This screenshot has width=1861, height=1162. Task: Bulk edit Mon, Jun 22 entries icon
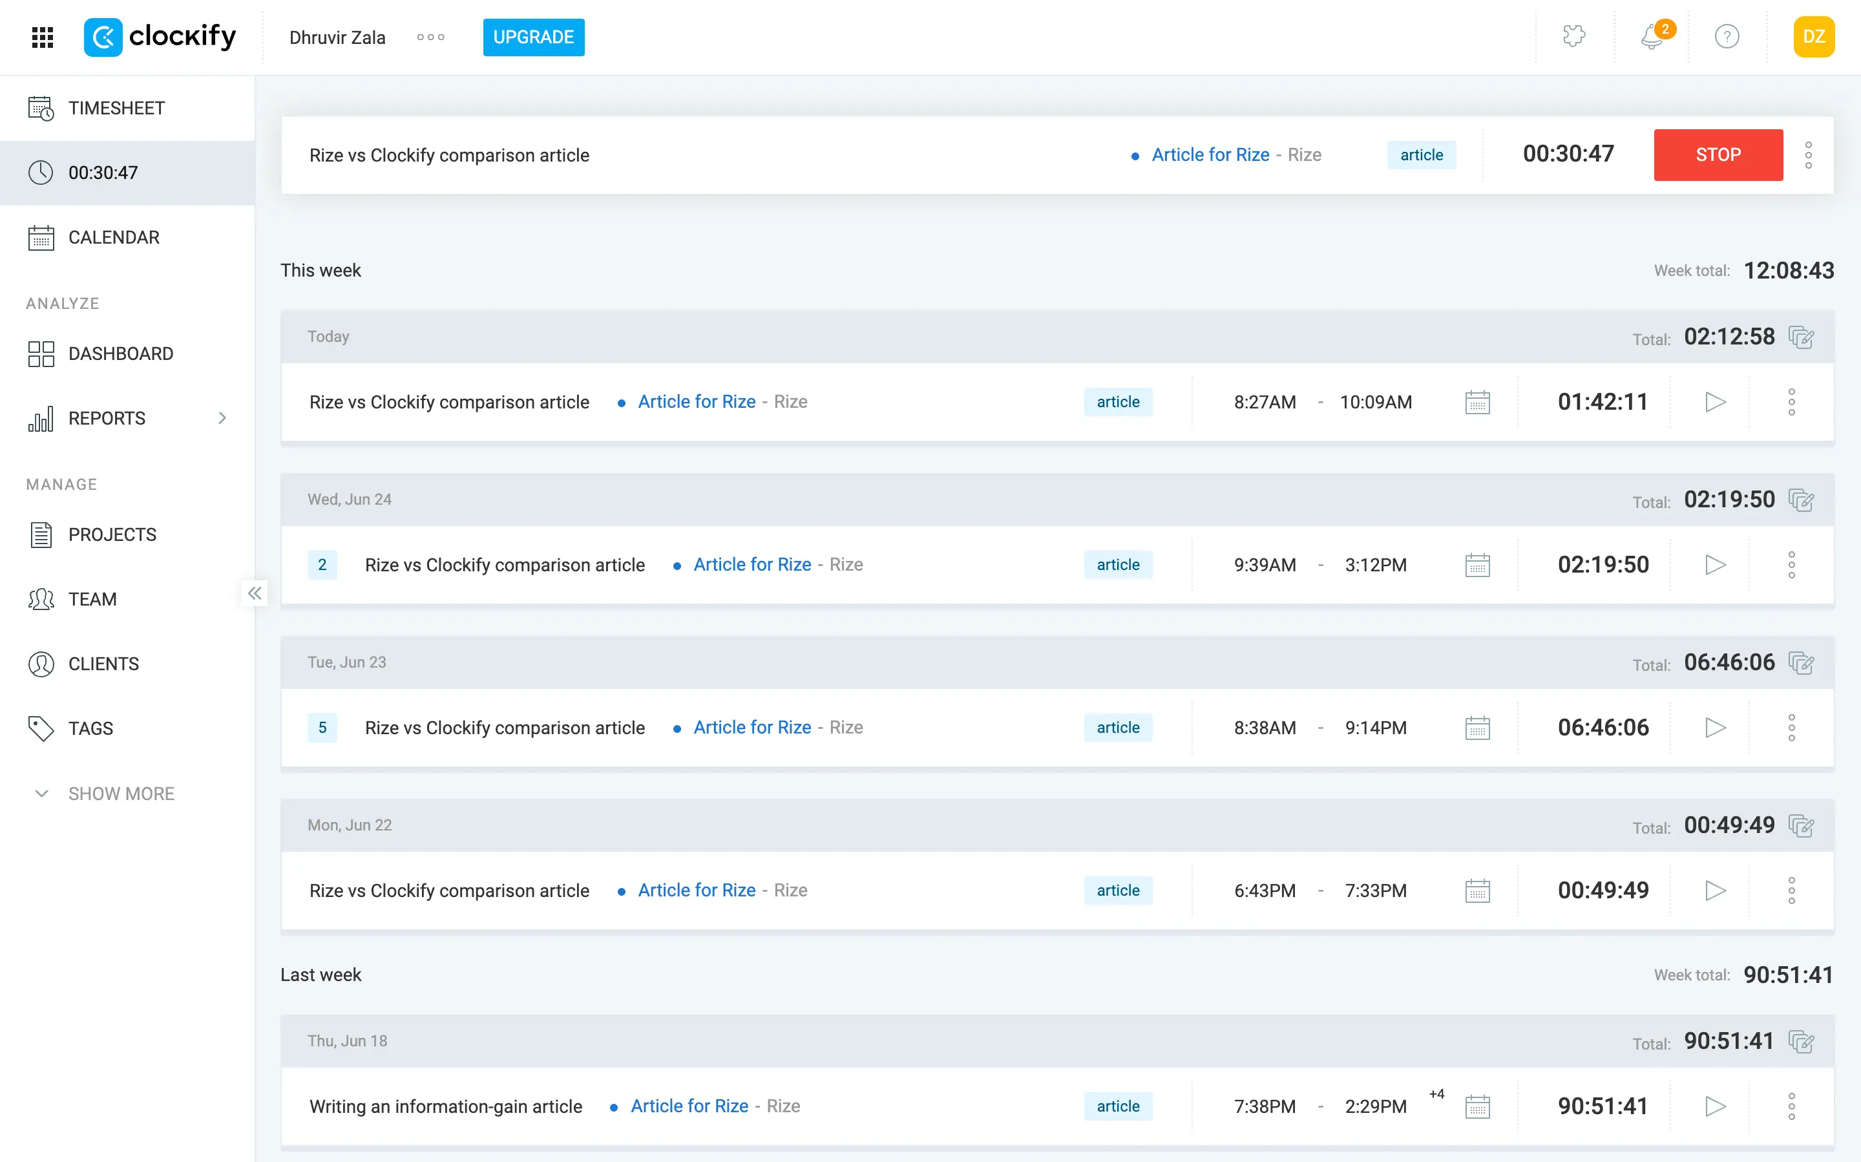(x=1801, y=825)
